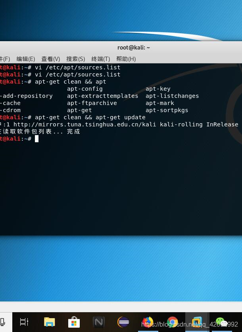Viewport: 242px width, 332px height.
Task: Click the terminal cursor at the last prompt
Action: click(36, 139)
